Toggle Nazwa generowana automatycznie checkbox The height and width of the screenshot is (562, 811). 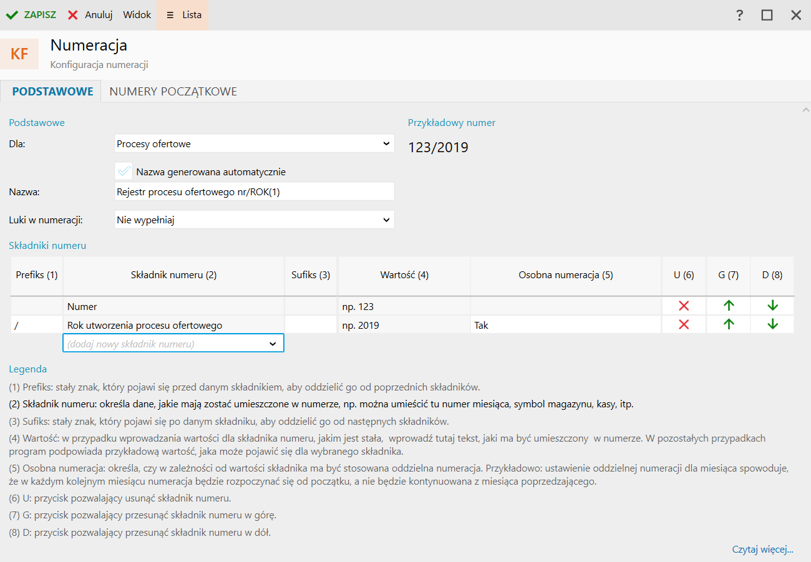[x=124, y=172]
